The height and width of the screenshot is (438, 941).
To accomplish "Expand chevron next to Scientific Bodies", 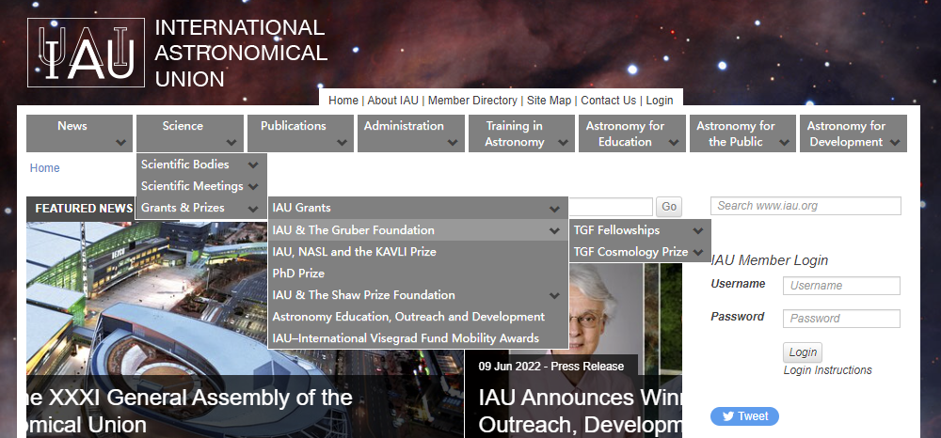I will 253,164.
